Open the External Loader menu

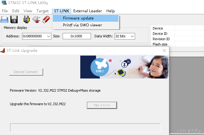click(x=88, y=11)
